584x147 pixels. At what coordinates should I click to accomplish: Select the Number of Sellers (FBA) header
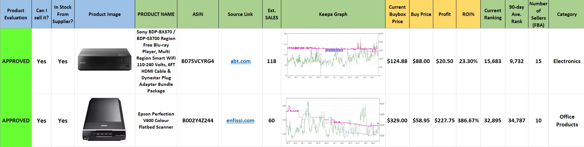(538, 14)
